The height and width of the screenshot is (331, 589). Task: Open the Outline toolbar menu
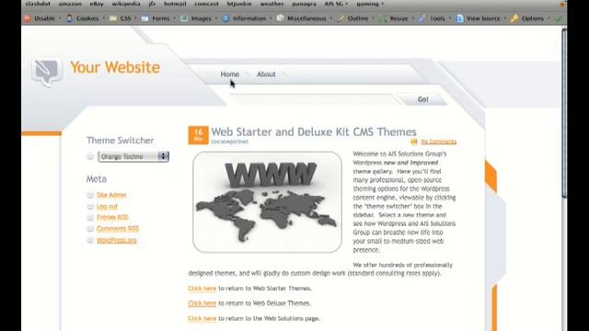pyautogui.click(x=356, y=18)
